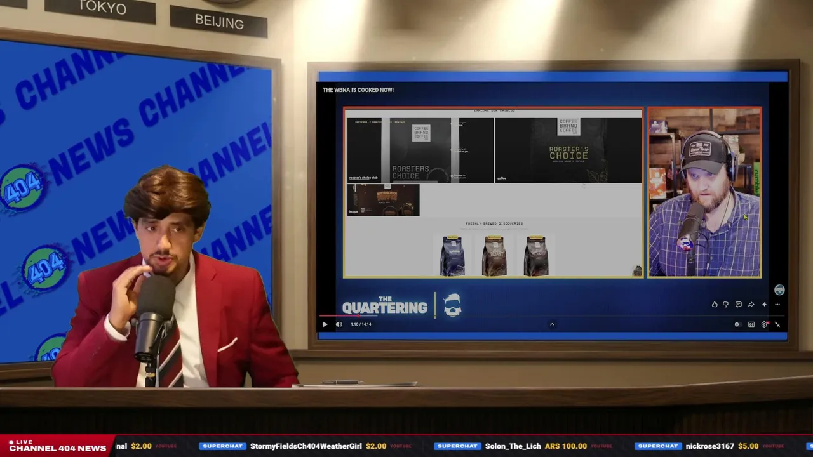
Task: Toggle closed captions CC button
Action: [x=751, y=324]
